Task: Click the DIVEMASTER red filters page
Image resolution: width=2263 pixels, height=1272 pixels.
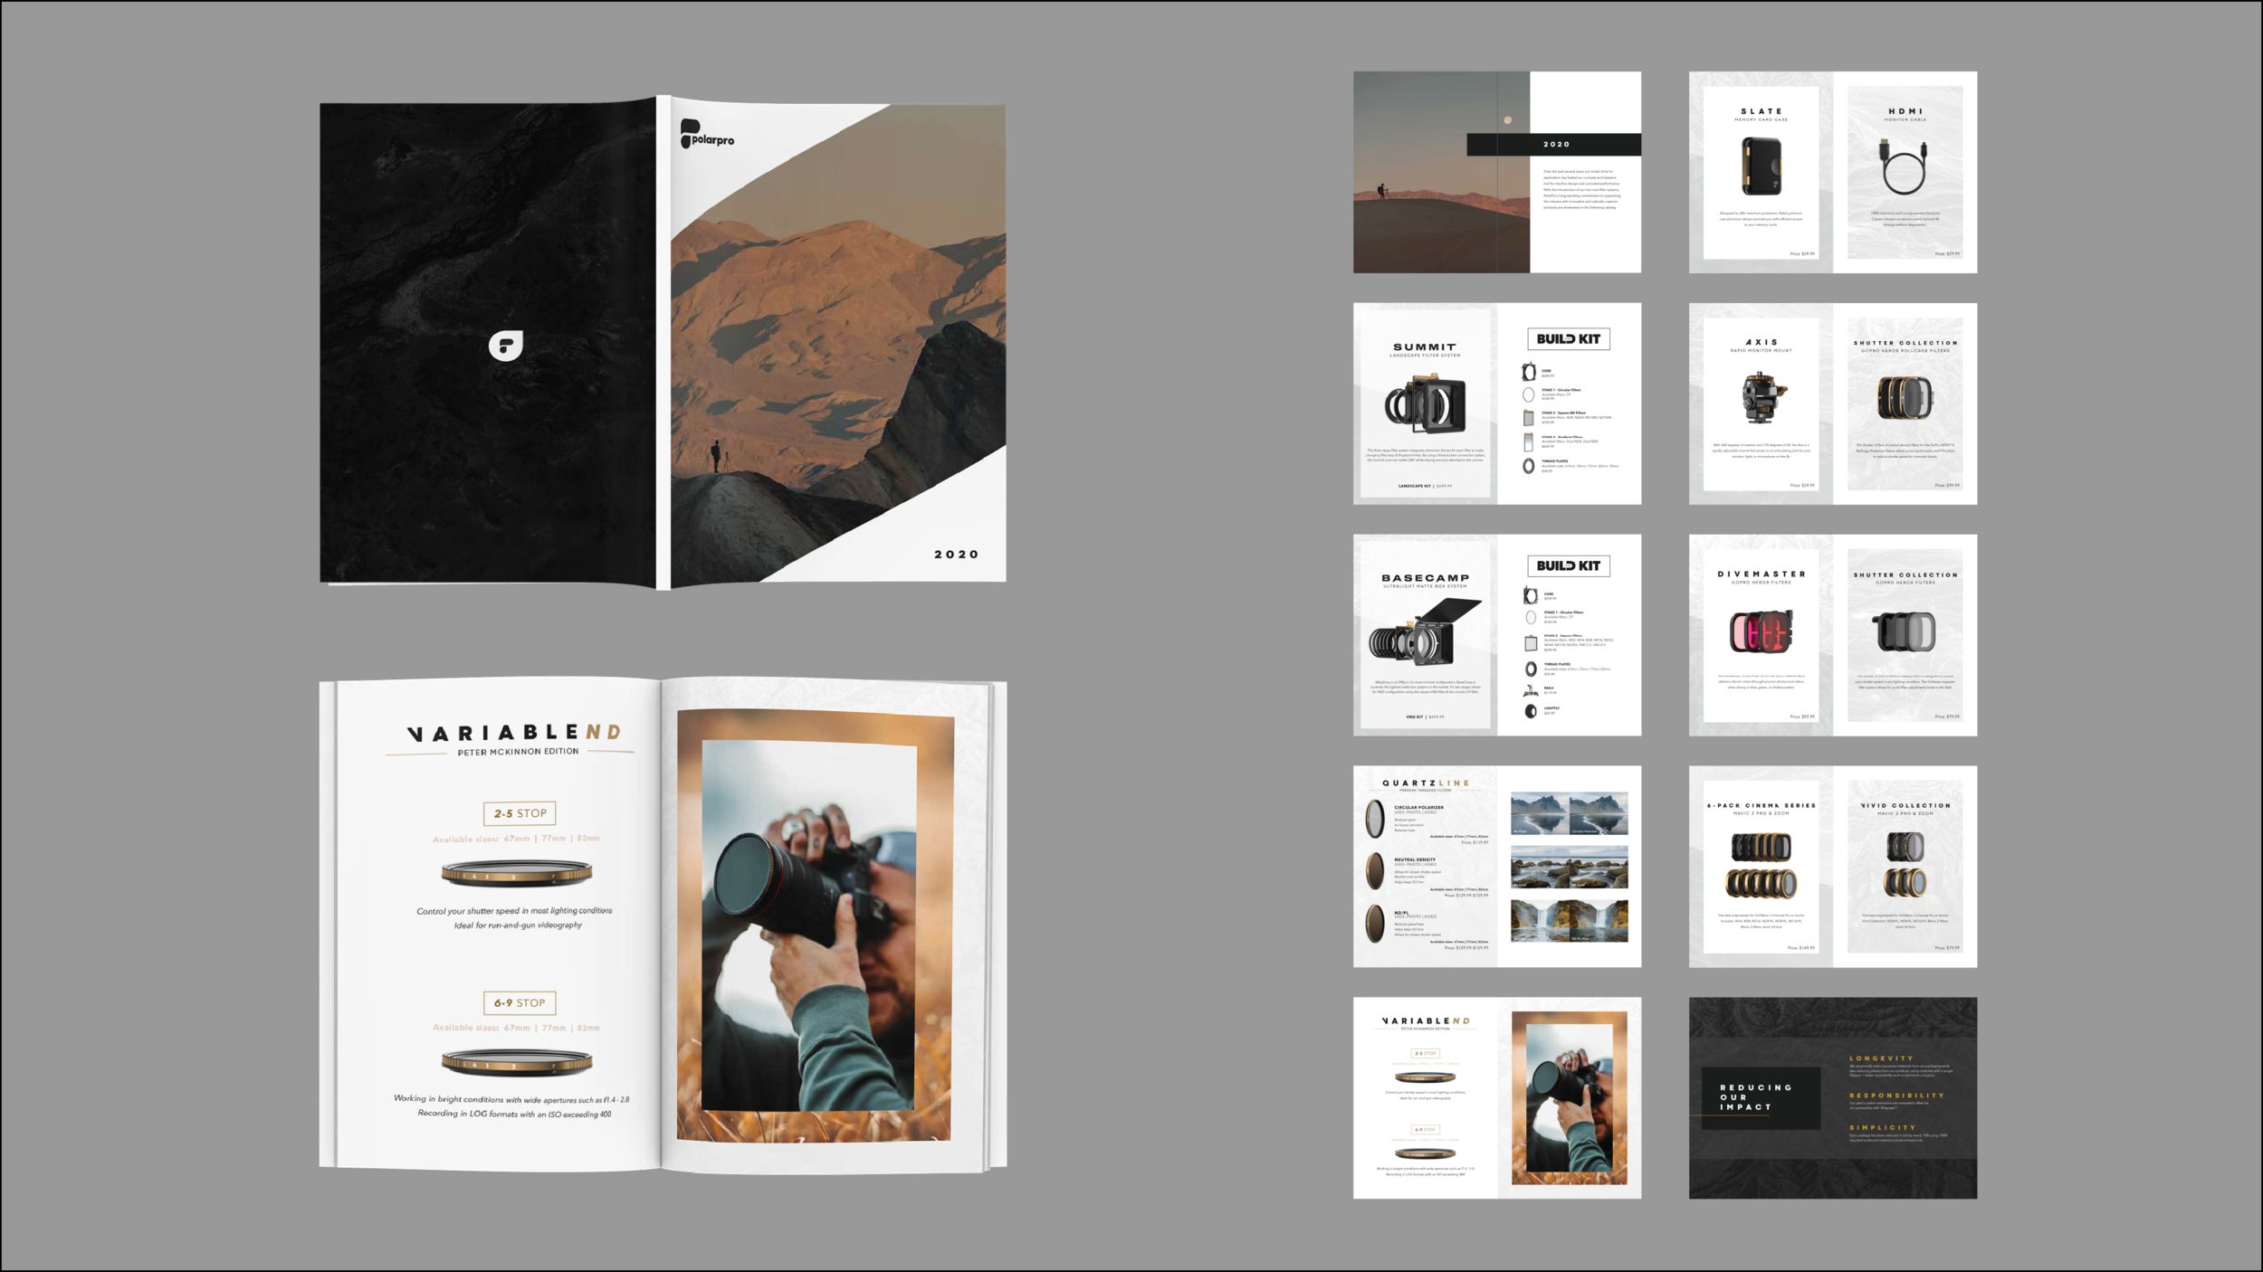Action: tap(1761, 635)
